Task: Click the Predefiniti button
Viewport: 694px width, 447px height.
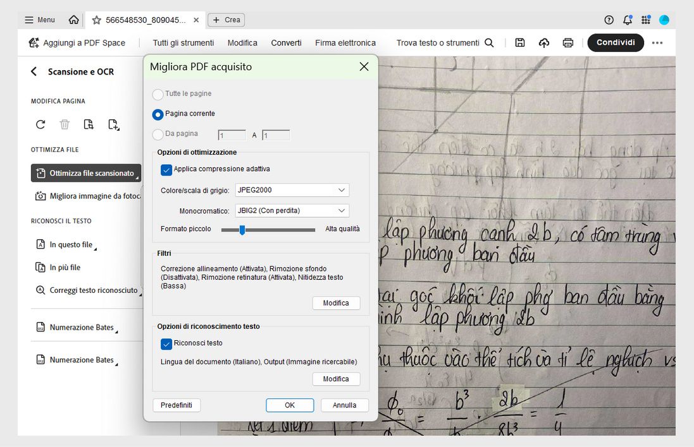Action: tap(177, 405)
